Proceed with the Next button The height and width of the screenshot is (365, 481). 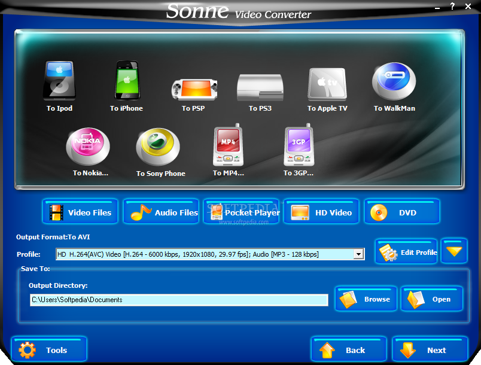[x=430, y=349]
